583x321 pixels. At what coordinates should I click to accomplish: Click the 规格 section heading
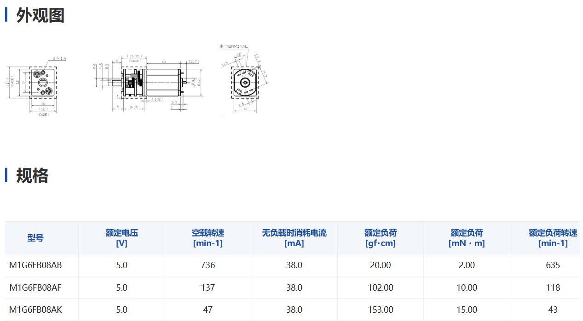(x=32, y=175)
